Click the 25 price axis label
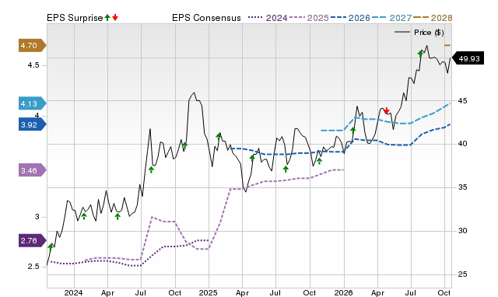 coord(462,274)
